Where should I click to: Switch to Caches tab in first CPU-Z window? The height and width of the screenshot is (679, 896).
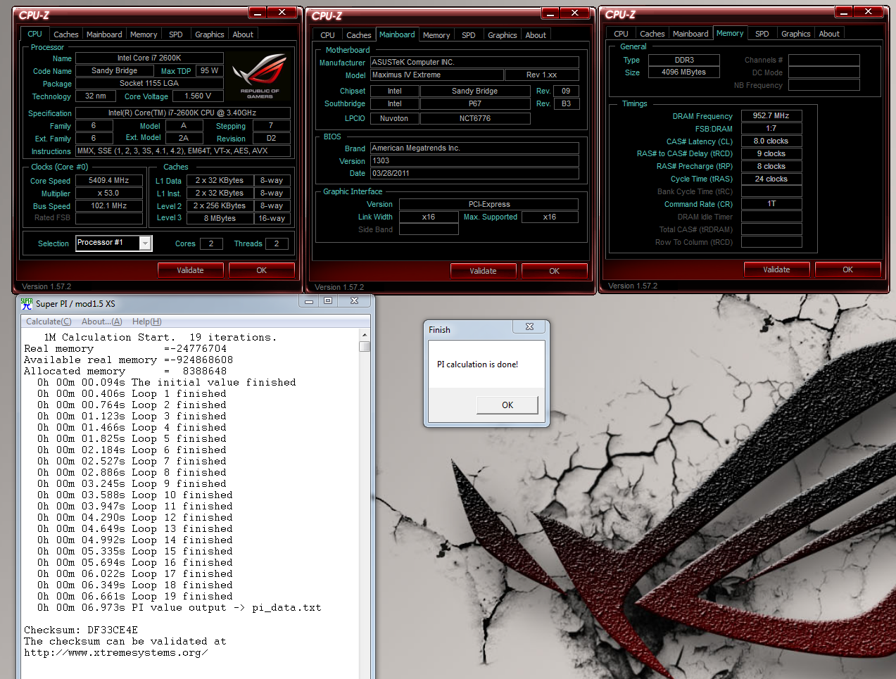pyautogui.click(x=65, y=34)
